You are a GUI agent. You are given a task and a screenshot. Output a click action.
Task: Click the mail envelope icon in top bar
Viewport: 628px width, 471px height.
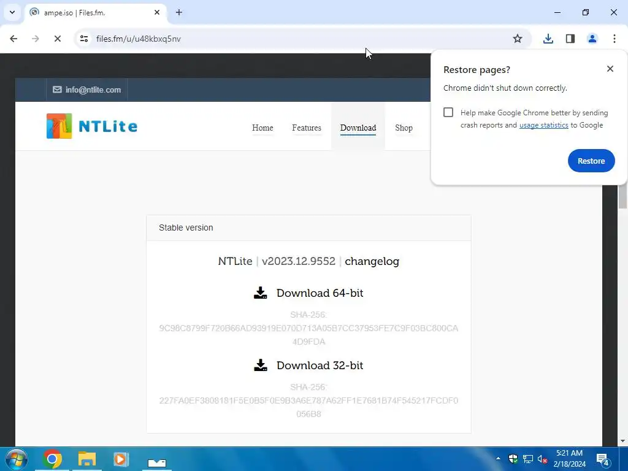57,90
